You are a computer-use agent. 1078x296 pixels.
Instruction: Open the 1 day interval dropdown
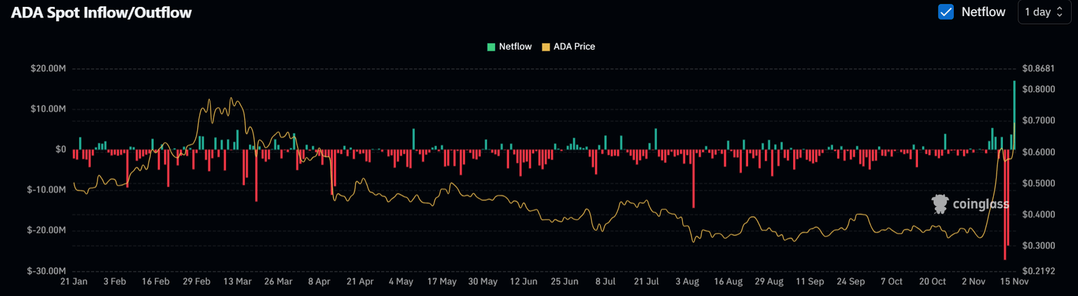click(x=1044, y=12)
